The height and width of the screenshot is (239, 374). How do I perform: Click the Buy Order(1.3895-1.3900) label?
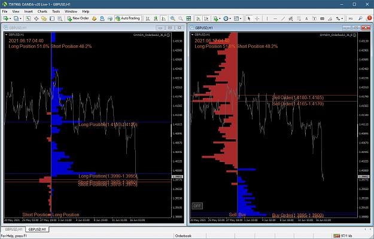click(x=297, y=216)
